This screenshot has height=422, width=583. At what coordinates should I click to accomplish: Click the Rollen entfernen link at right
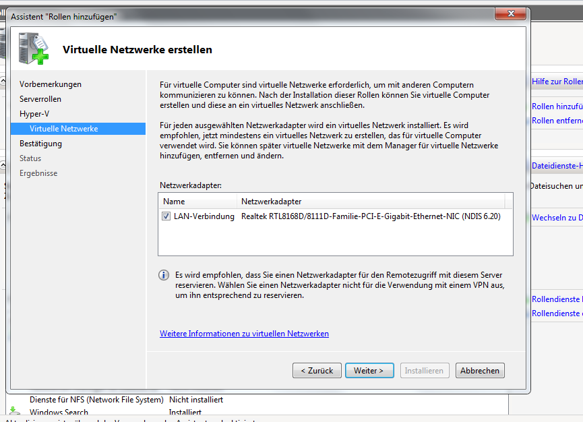pyautogui.click(x=557, y=121)
